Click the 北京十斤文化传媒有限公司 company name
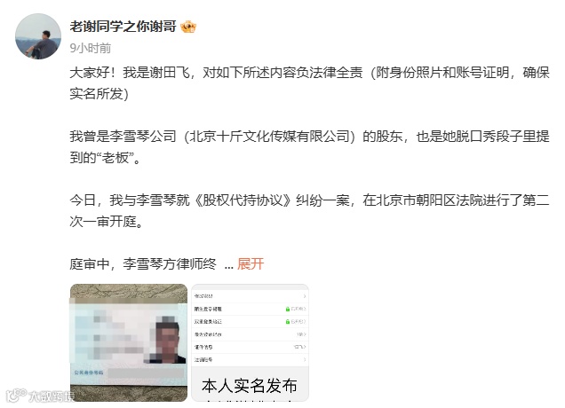 pos(269,137)
